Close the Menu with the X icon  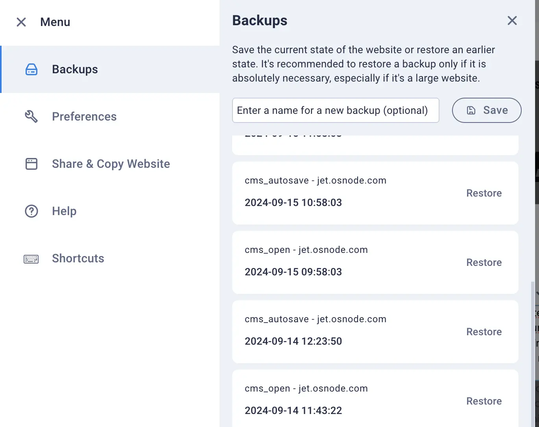(x=21, y=22)
